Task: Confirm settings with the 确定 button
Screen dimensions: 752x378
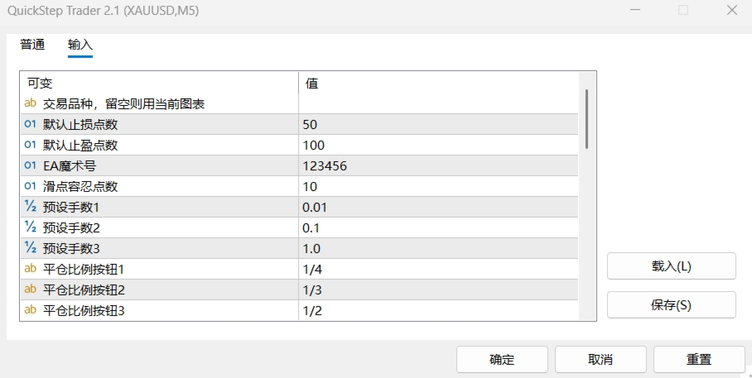Action: coord(502,360)
